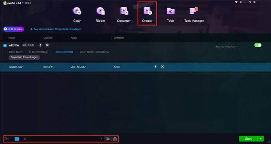
Task: Open the Task Manager
Action: tap(194, 15)
